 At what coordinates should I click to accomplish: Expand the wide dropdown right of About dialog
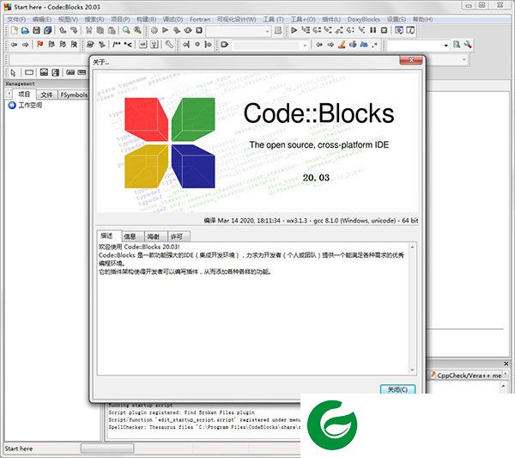(x=463, y=60)
